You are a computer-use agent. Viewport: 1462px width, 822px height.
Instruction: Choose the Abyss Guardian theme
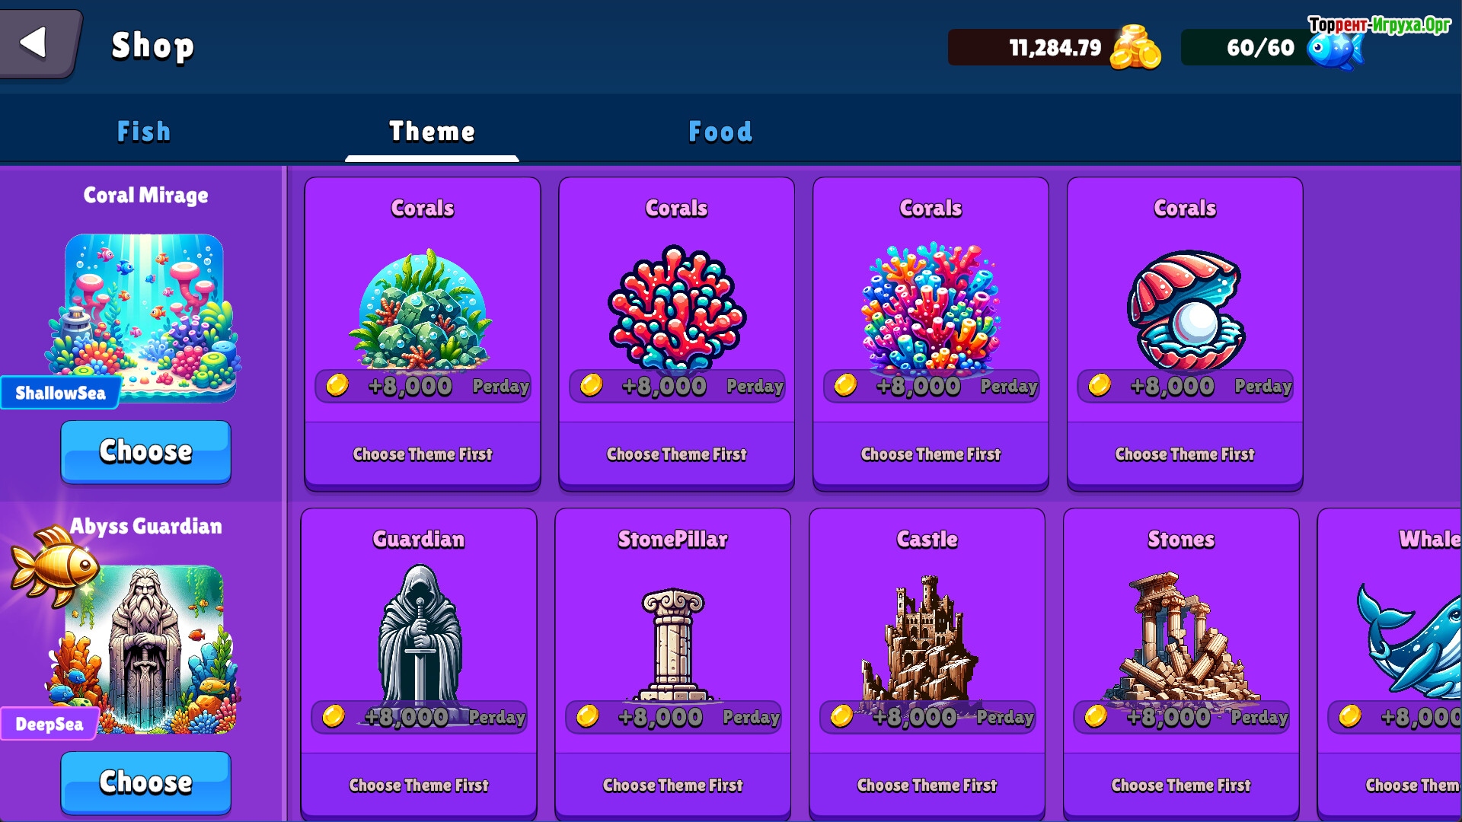coord(145,782)
